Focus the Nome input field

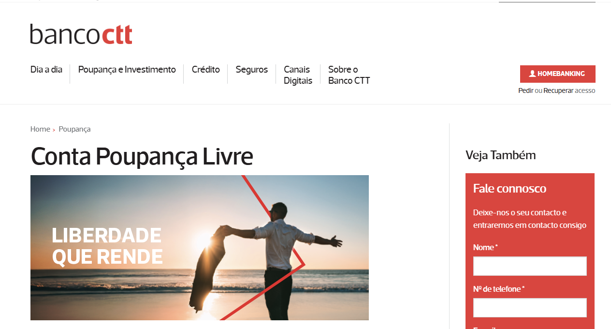(x=530, y=266)
